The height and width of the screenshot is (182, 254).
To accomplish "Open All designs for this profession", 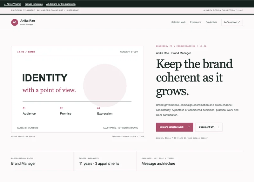I will [x=61, y=4].
